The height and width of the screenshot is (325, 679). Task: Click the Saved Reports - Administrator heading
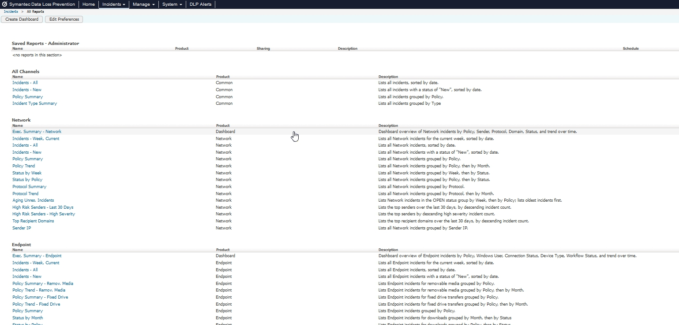pos(45,44)
